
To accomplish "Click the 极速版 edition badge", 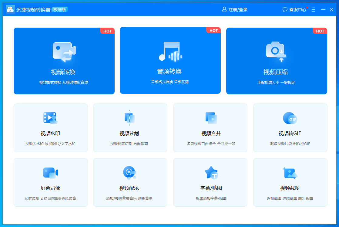I will coord(60,10).
